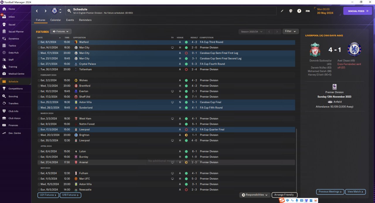
Task: Open Competitions in sidebar
Action: 16,88
